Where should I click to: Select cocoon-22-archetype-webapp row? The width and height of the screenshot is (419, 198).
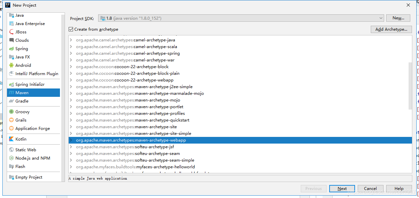pos(240,80)
